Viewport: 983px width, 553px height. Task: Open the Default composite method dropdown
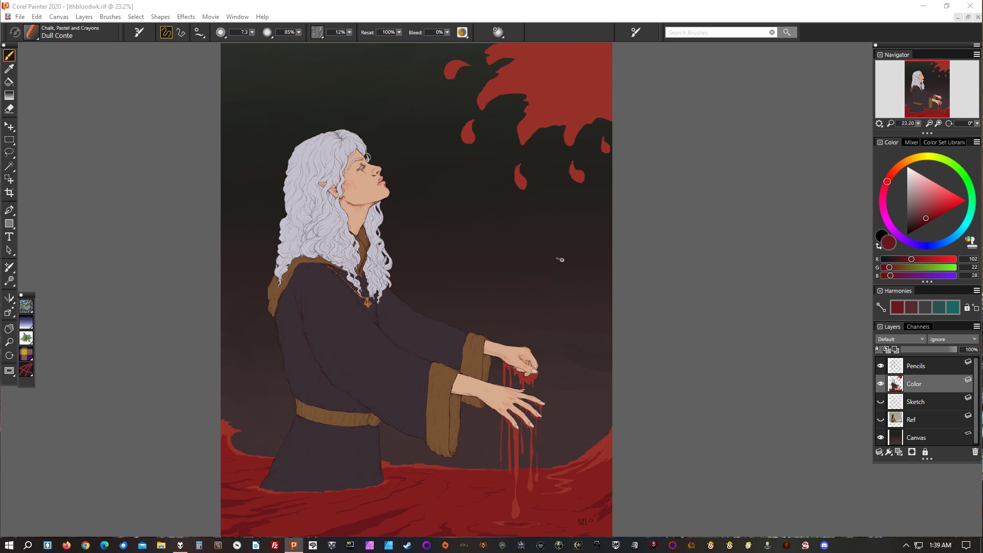[901, 339]
